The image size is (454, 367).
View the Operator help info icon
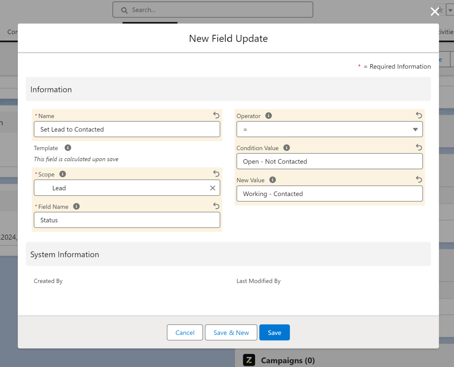point(269,116)
